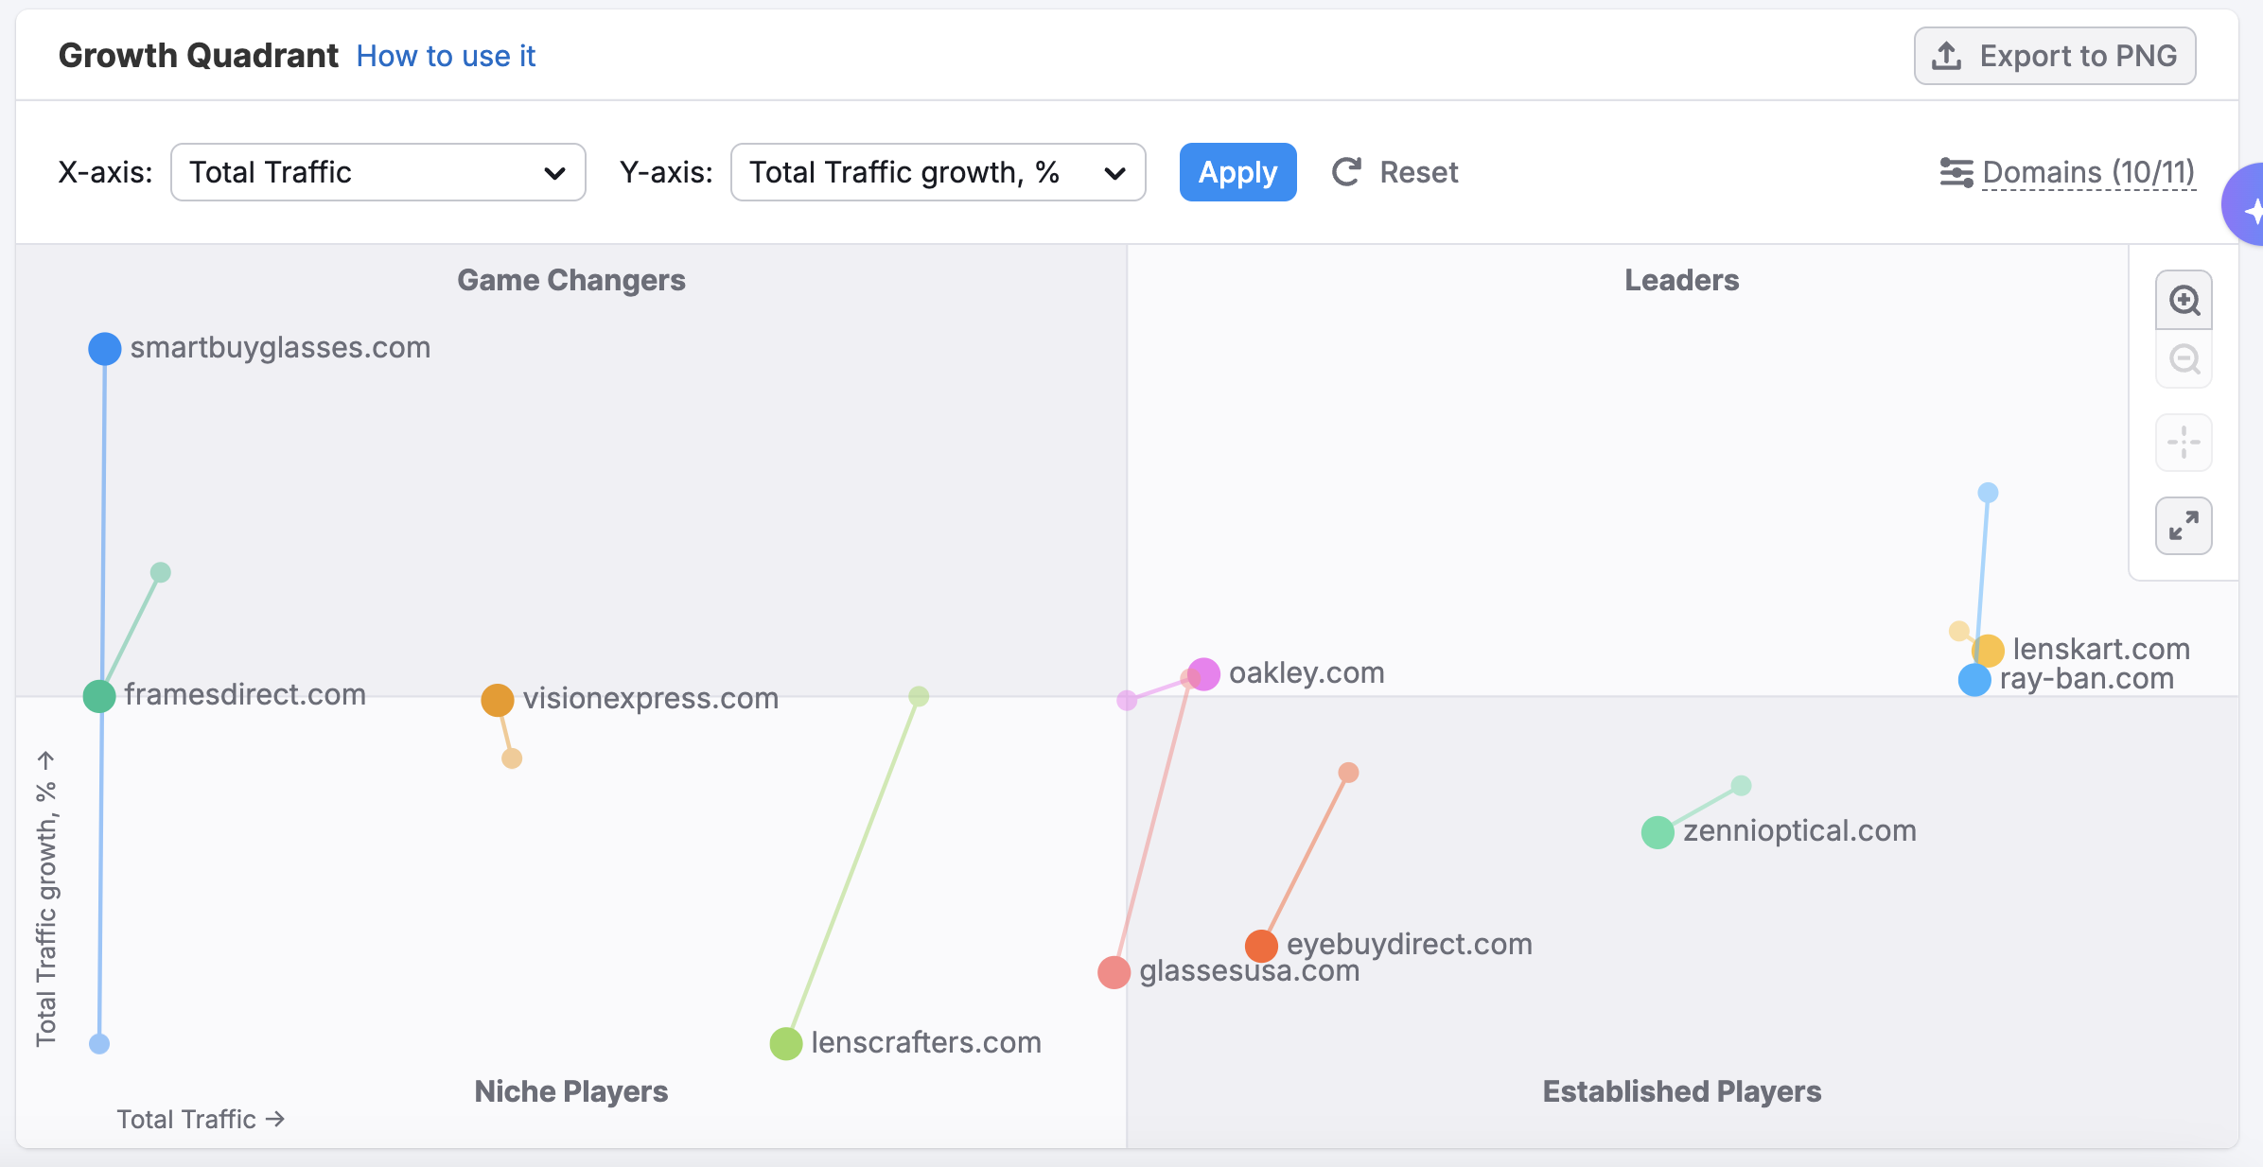Click the eyebuydirect.com orange data point
Screen dimensions: 2263x1167
[1261, 946]
